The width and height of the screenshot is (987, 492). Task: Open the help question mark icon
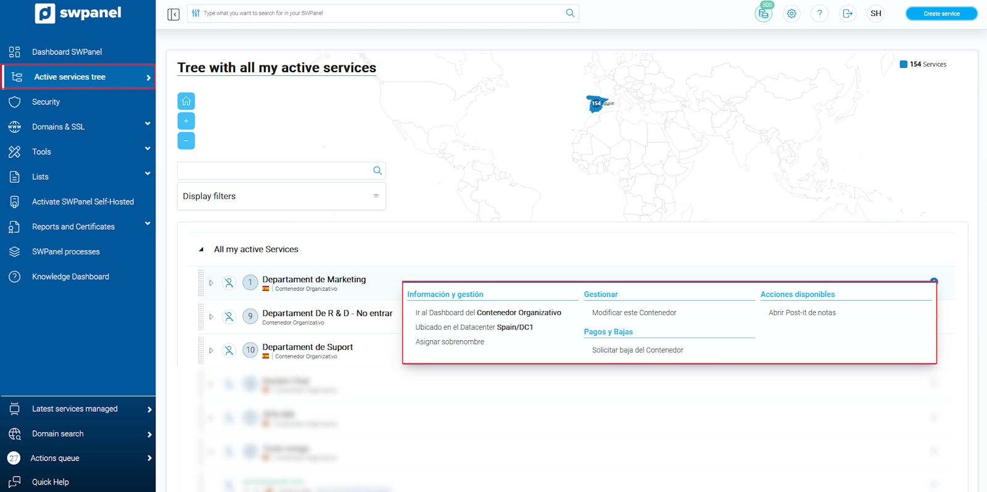coord(819,14)
